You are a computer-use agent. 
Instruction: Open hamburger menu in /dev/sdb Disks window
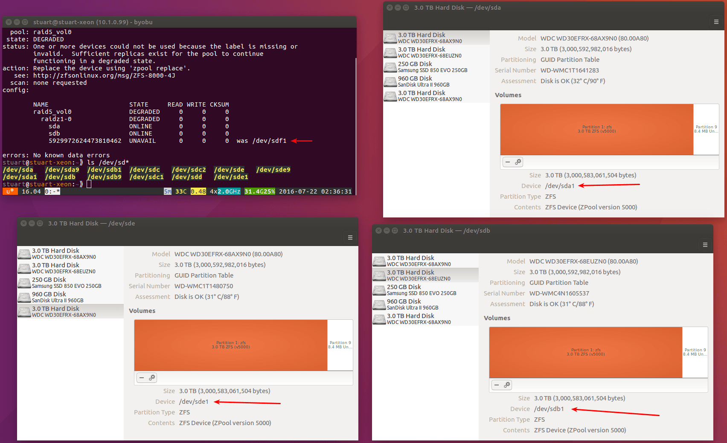pyautogui.click(x=705, y=245)
